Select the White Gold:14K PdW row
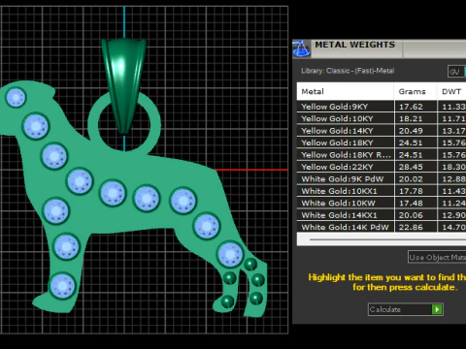This screenshot has width=466, height=349. (x=382, y=227)
